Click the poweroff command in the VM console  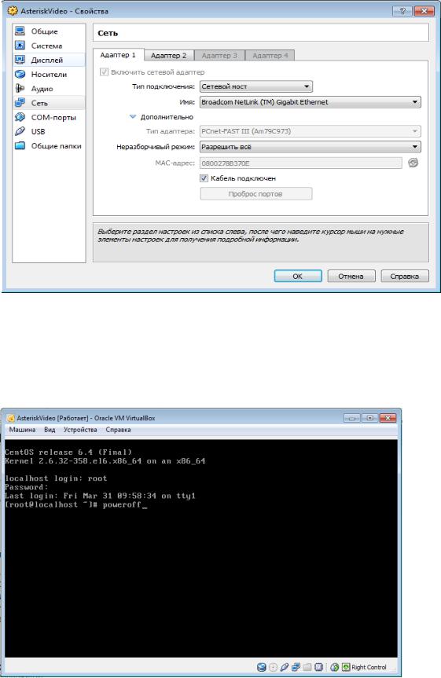(122, 504)
